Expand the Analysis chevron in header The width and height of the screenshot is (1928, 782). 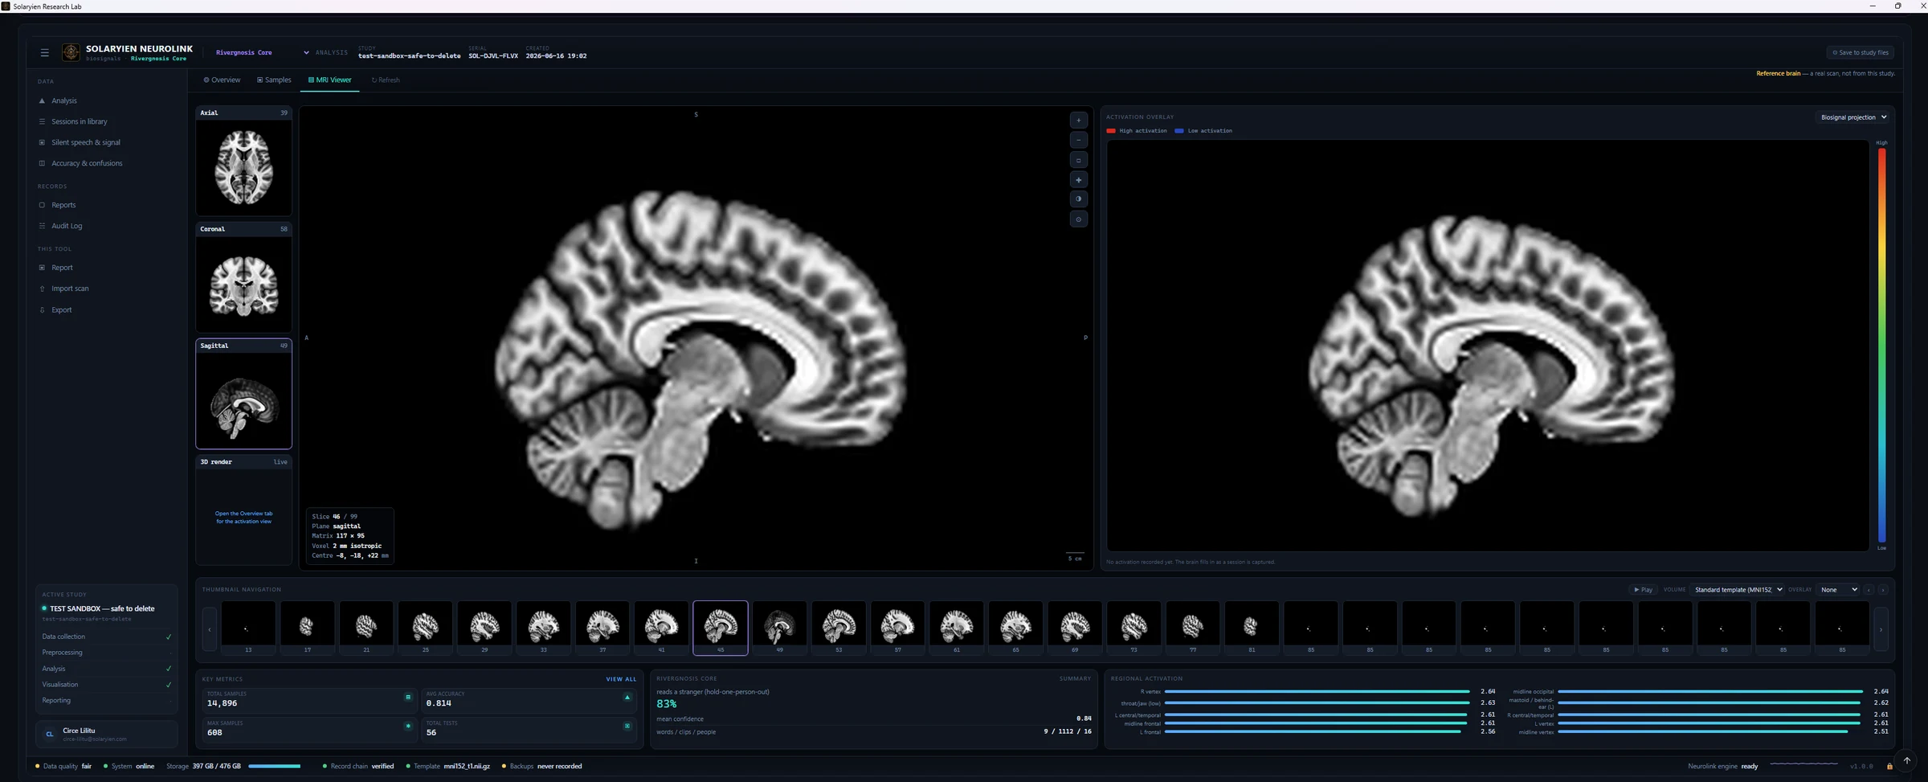pyautogui.click(x=306, y=52)
